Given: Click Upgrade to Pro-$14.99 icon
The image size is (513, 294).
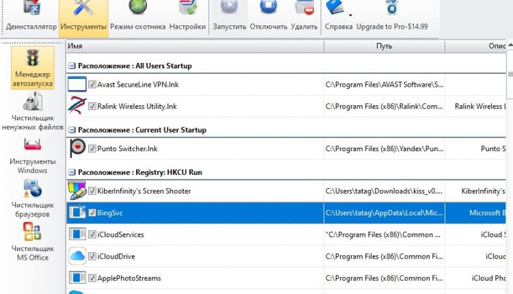Looking at the screenshot, I should click(392, 8).
